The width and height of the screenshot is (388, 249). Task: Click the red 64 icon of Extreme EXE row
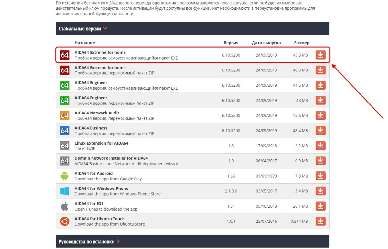click(x=65, y=55)
